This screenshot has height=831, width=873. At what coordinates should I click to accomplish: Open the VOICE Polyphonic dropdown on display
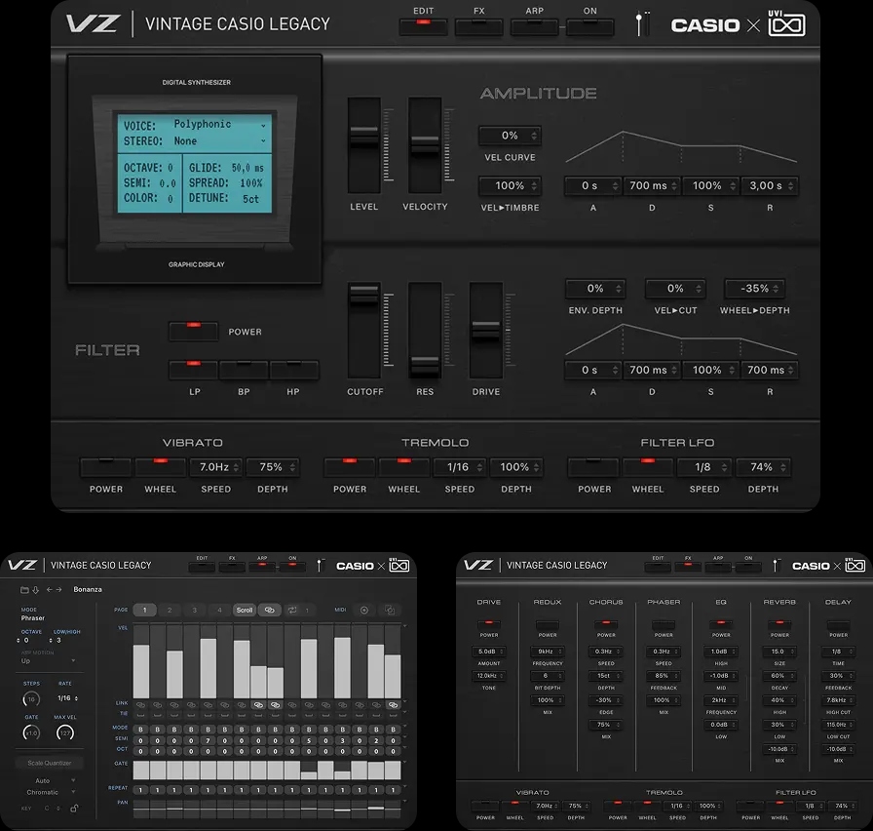pos(219,124)
